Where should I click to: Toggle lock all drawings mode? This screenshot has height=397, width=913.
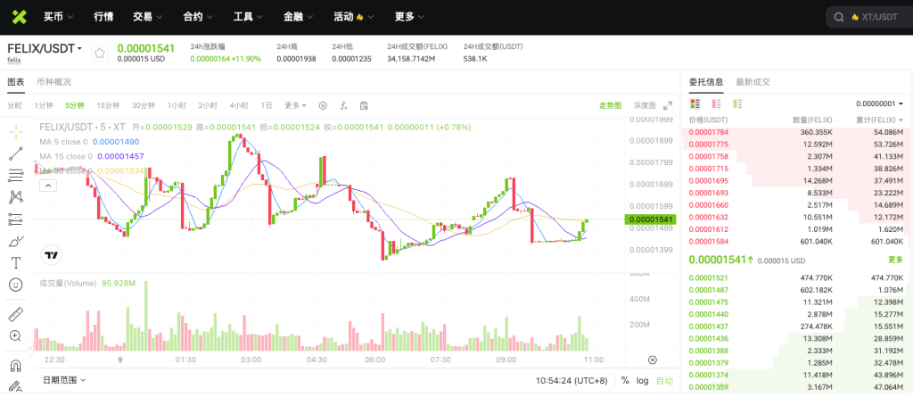16,386
